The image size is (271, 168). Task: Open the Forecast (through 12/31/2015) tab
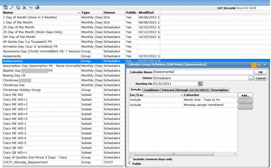click(x=185, y=90)
